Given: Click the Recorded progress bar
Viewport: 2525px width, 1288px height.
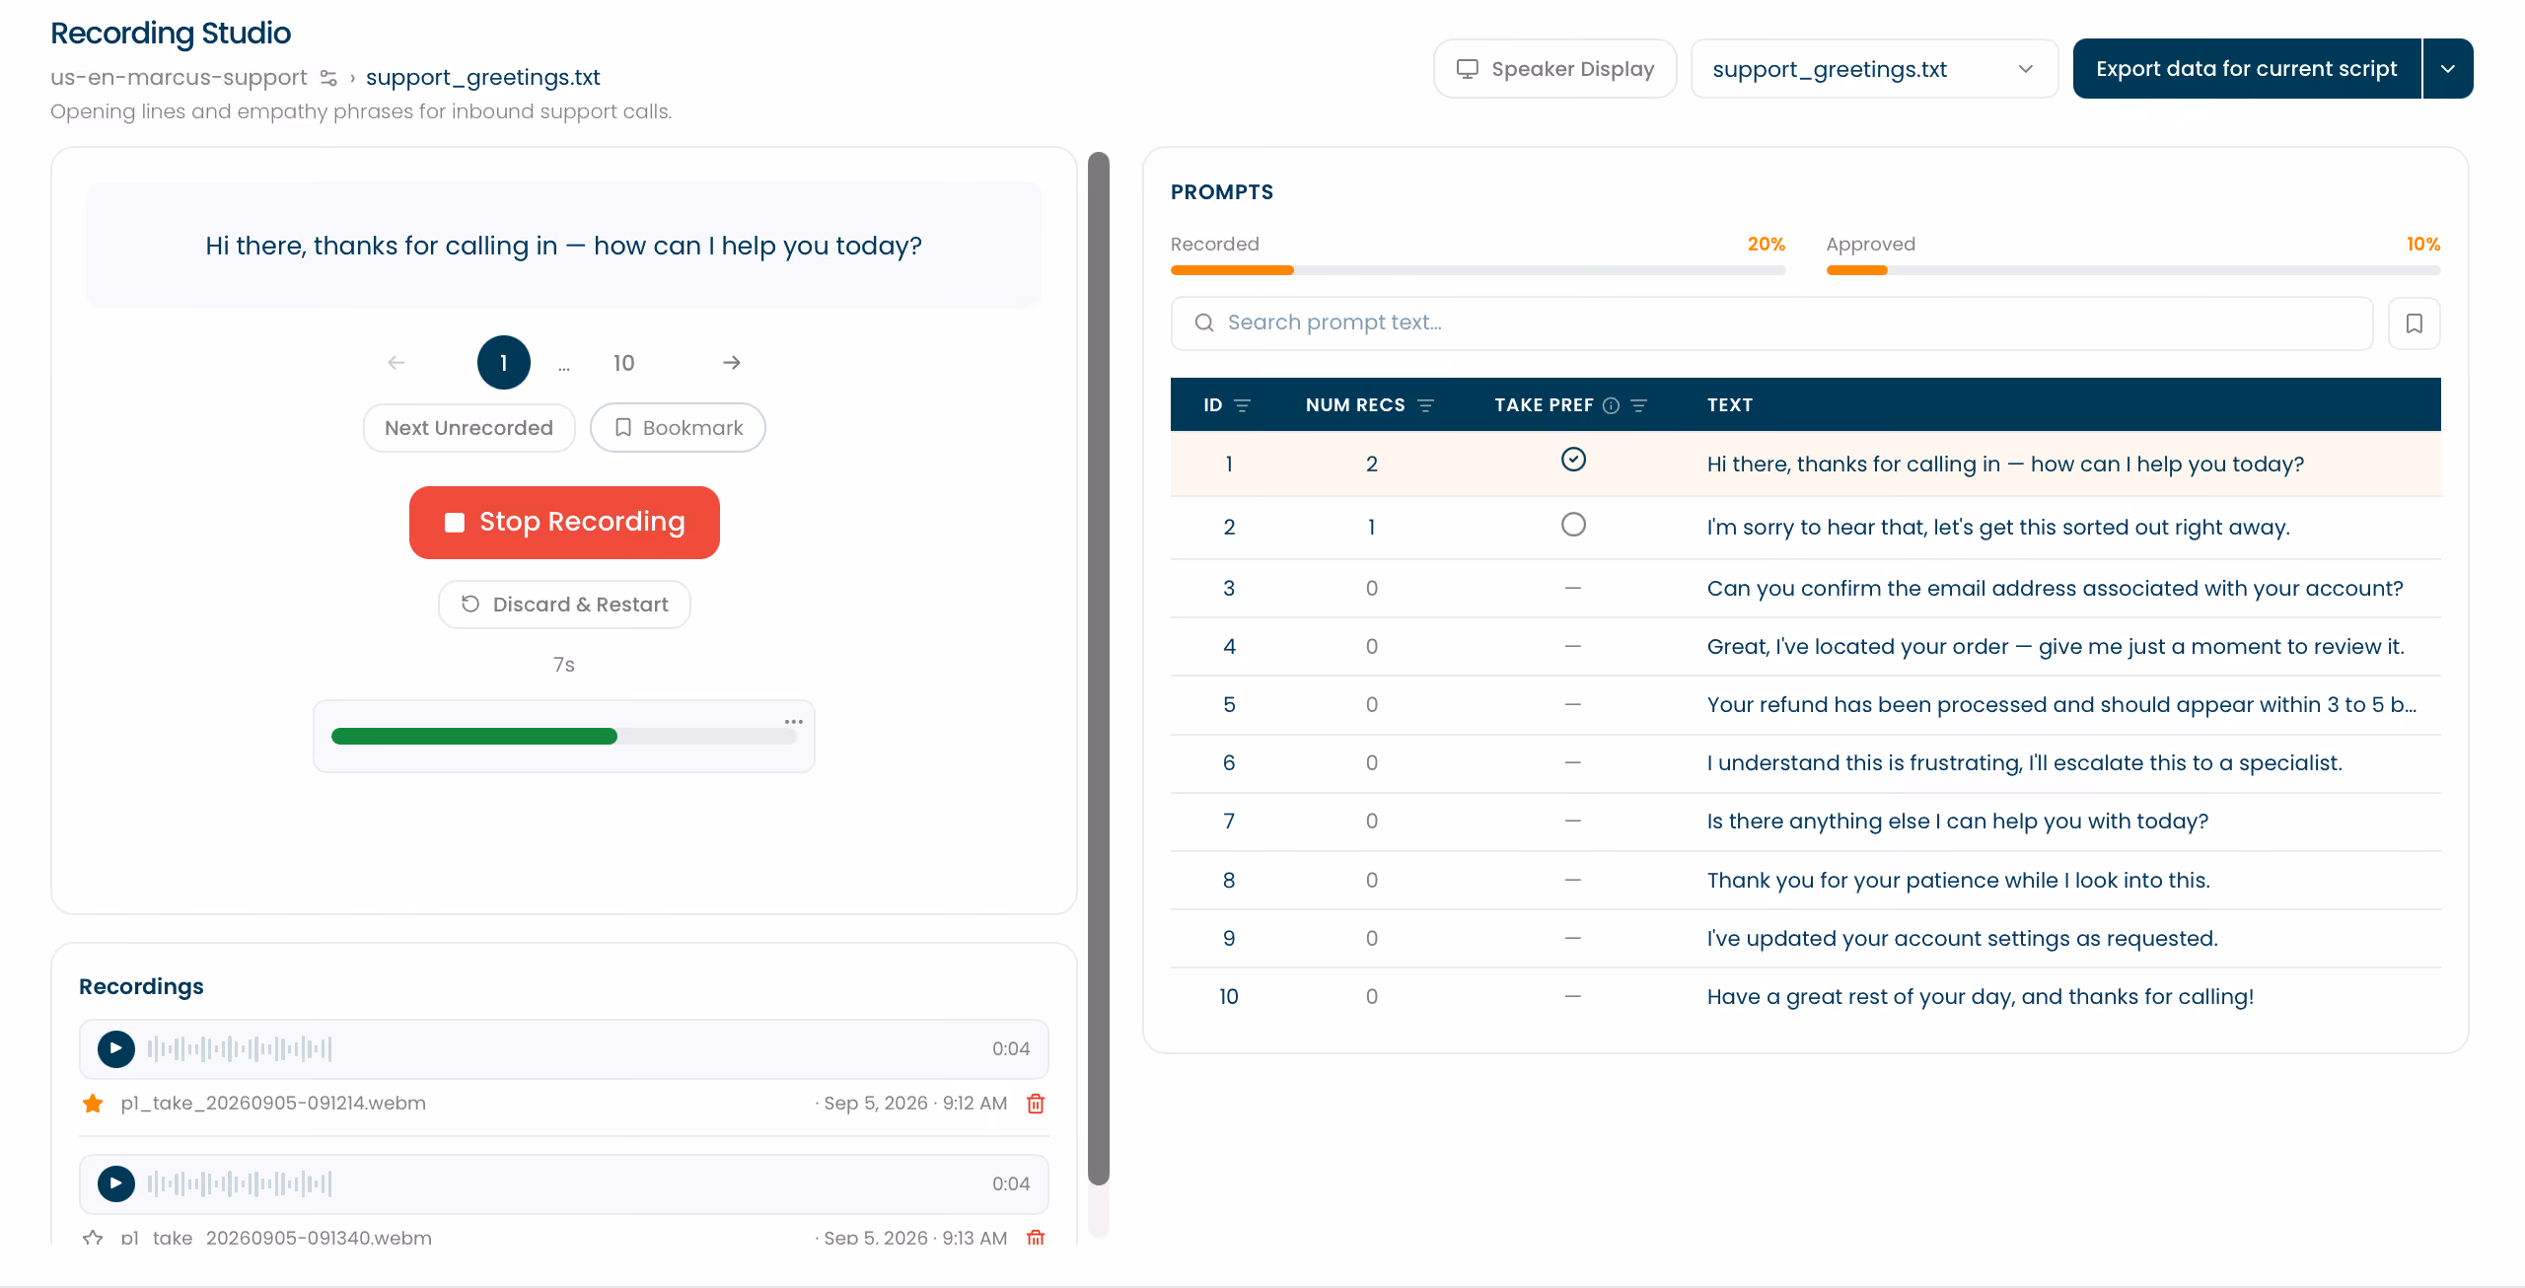Looking at the screenshot, I should [1478, 270].
